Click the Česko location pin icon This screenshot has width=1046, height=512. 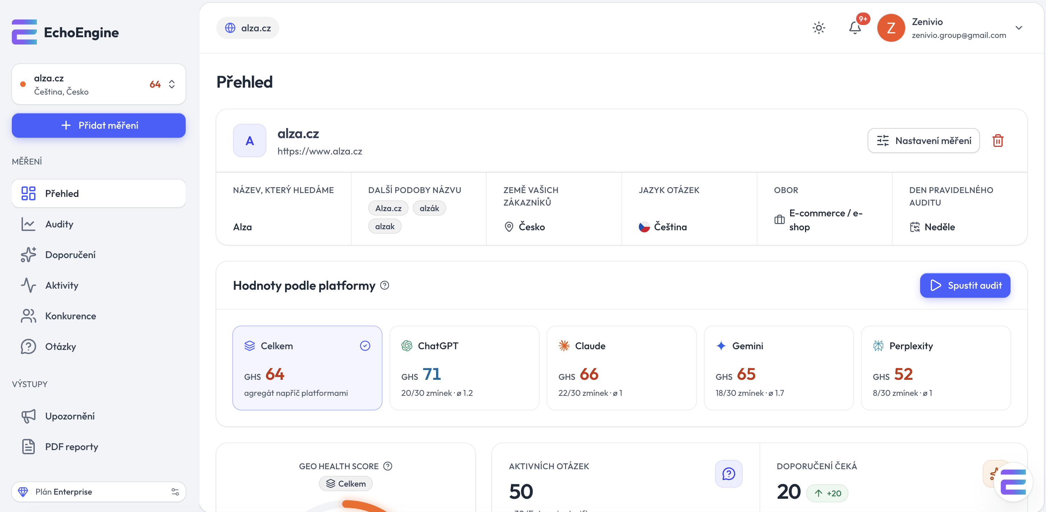[508, 226]
